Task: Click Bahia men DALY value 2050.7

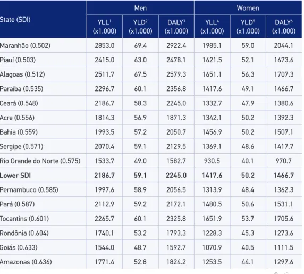Action: 176,132
